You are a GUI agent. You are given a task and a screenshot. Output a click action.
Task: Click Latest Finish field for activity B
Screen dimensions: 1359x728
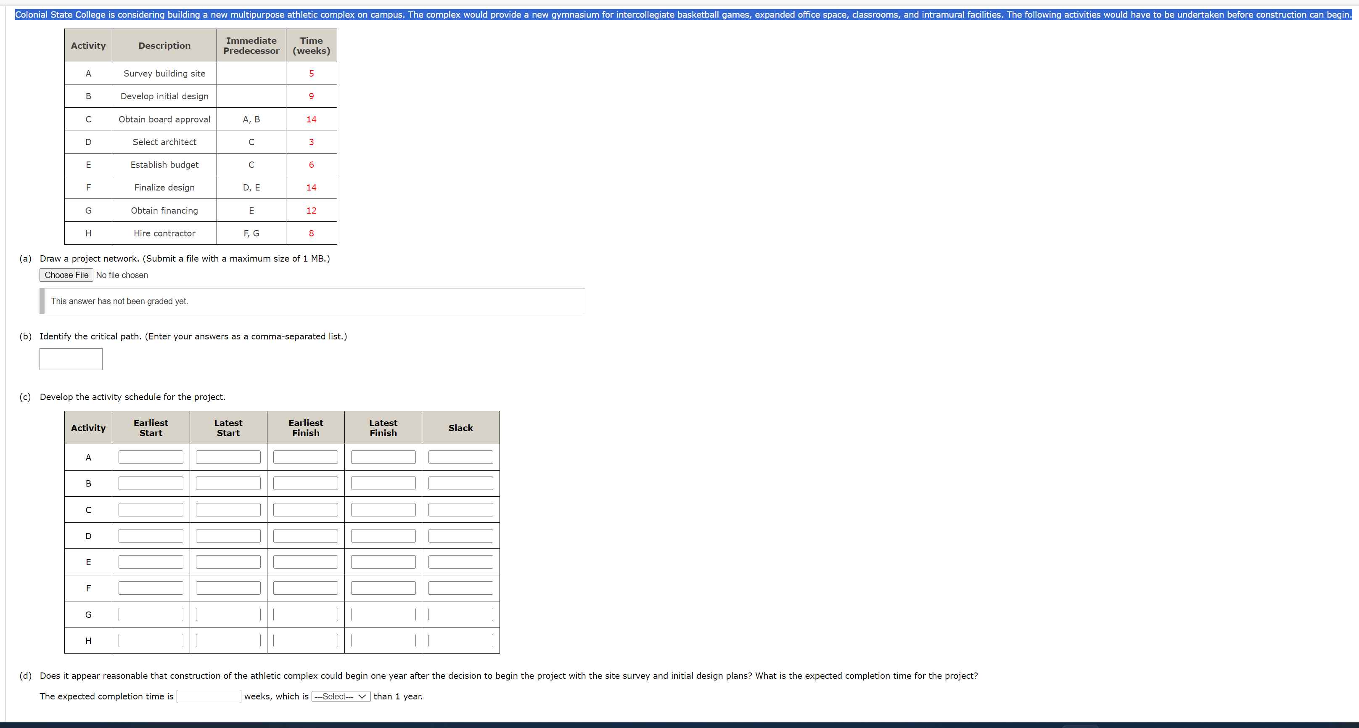point(383,483)
